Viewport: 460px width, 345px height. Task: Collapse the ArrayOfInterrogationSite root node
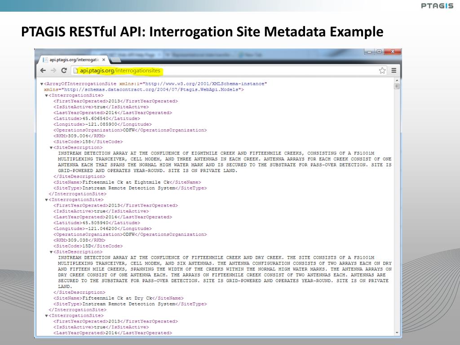coord(42,84)
